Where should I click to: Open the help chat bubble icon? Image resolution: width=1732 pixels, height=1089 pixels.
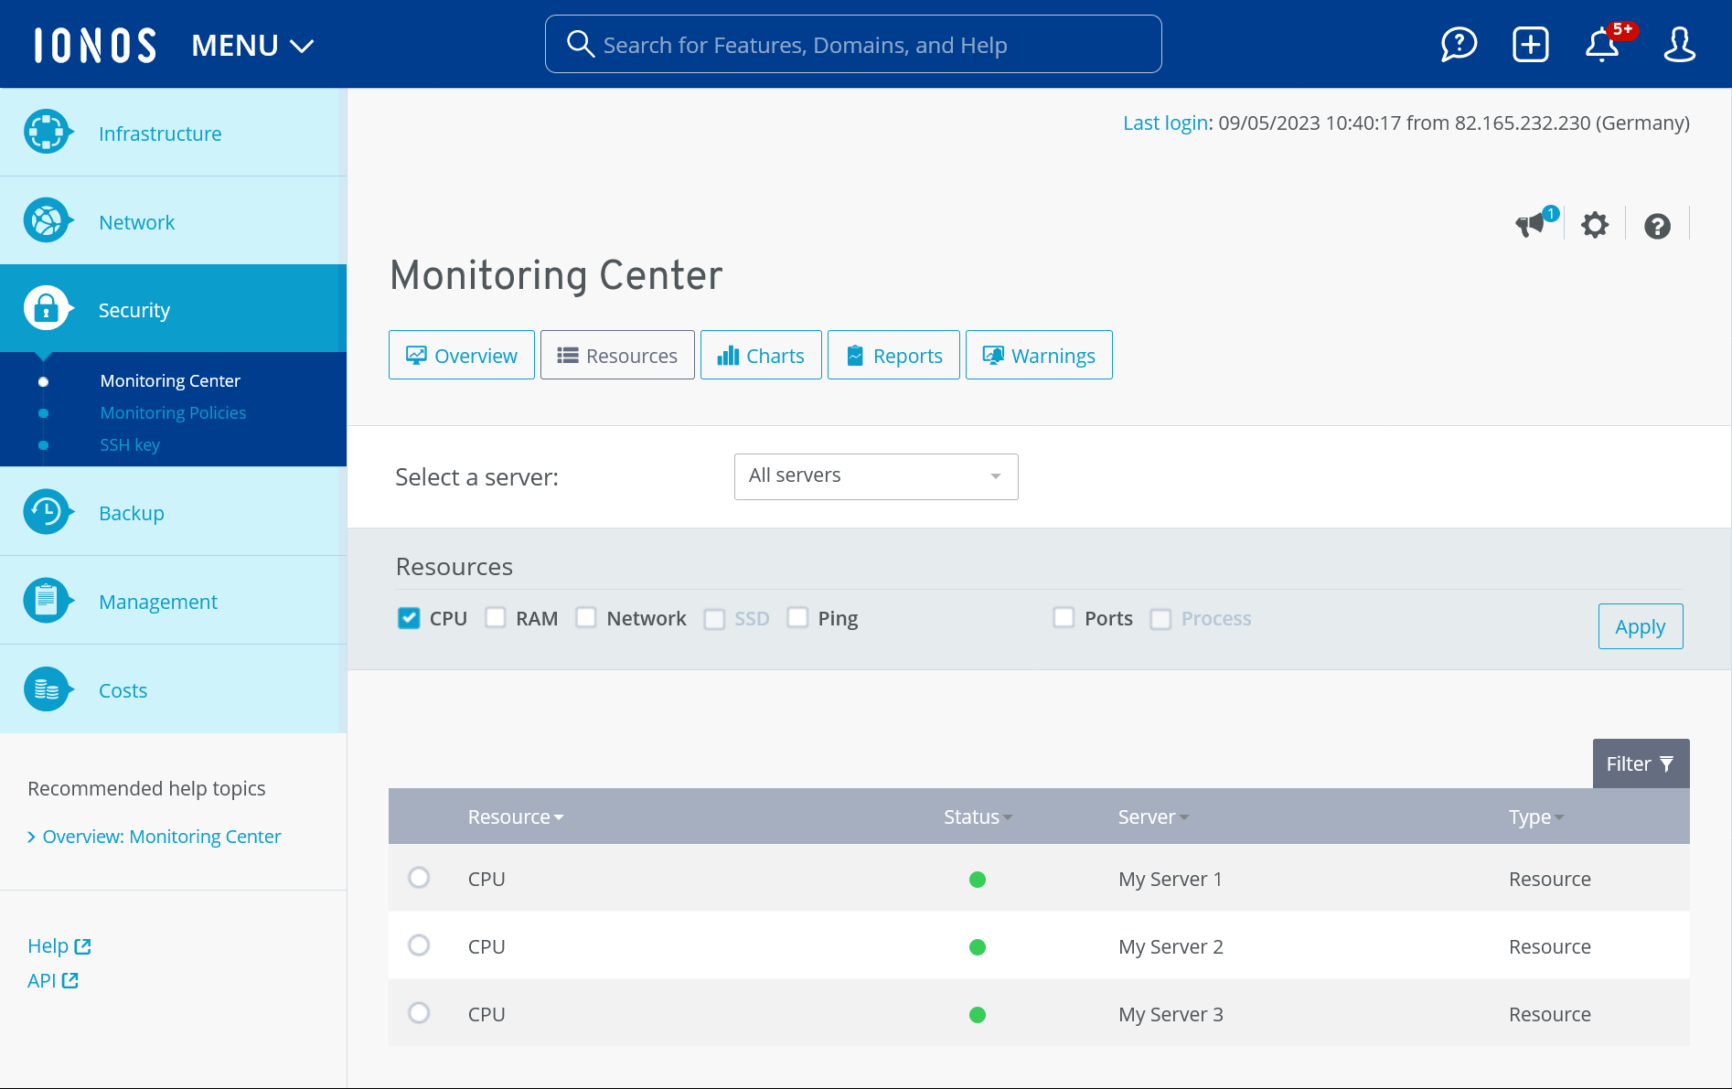[1459, 44]
